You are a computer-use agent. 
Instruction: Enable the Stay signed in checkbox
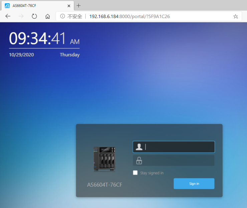point(135,173)
